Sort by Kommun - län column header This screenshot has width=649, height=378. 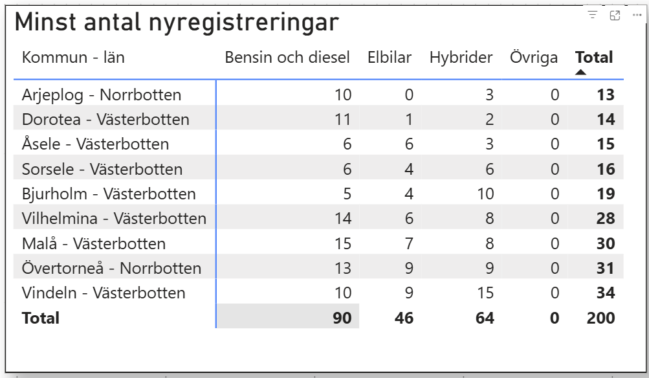click(73, 57)
